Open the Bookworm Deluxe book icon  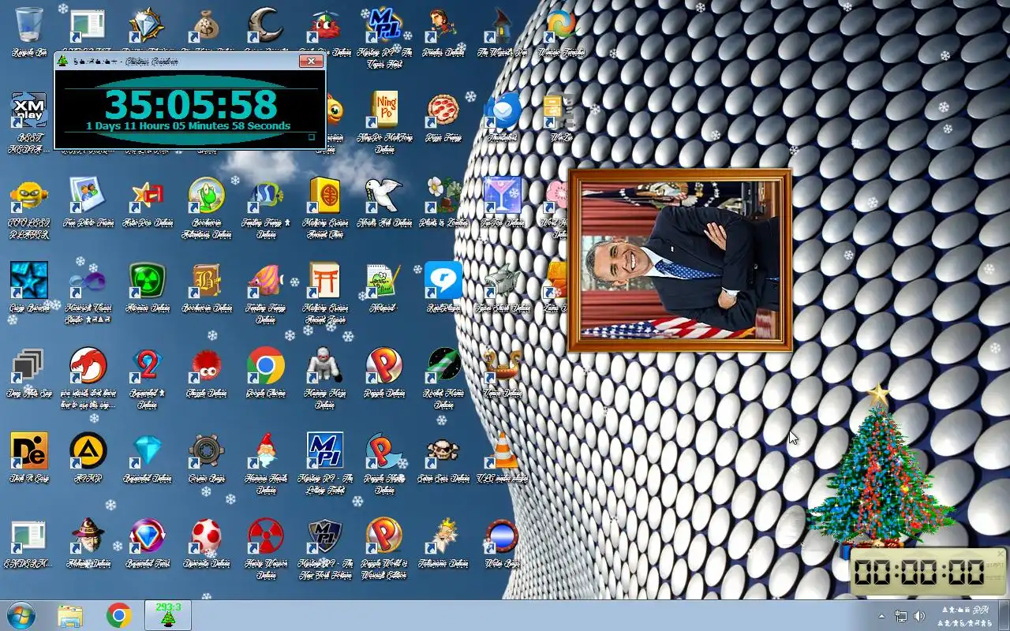[x=207, y=280]
